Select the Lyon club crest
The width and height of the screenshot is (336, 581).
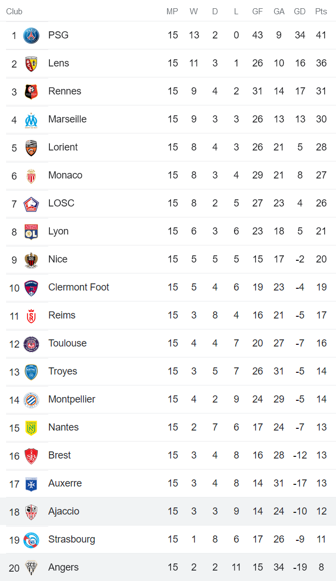[31, 232]
